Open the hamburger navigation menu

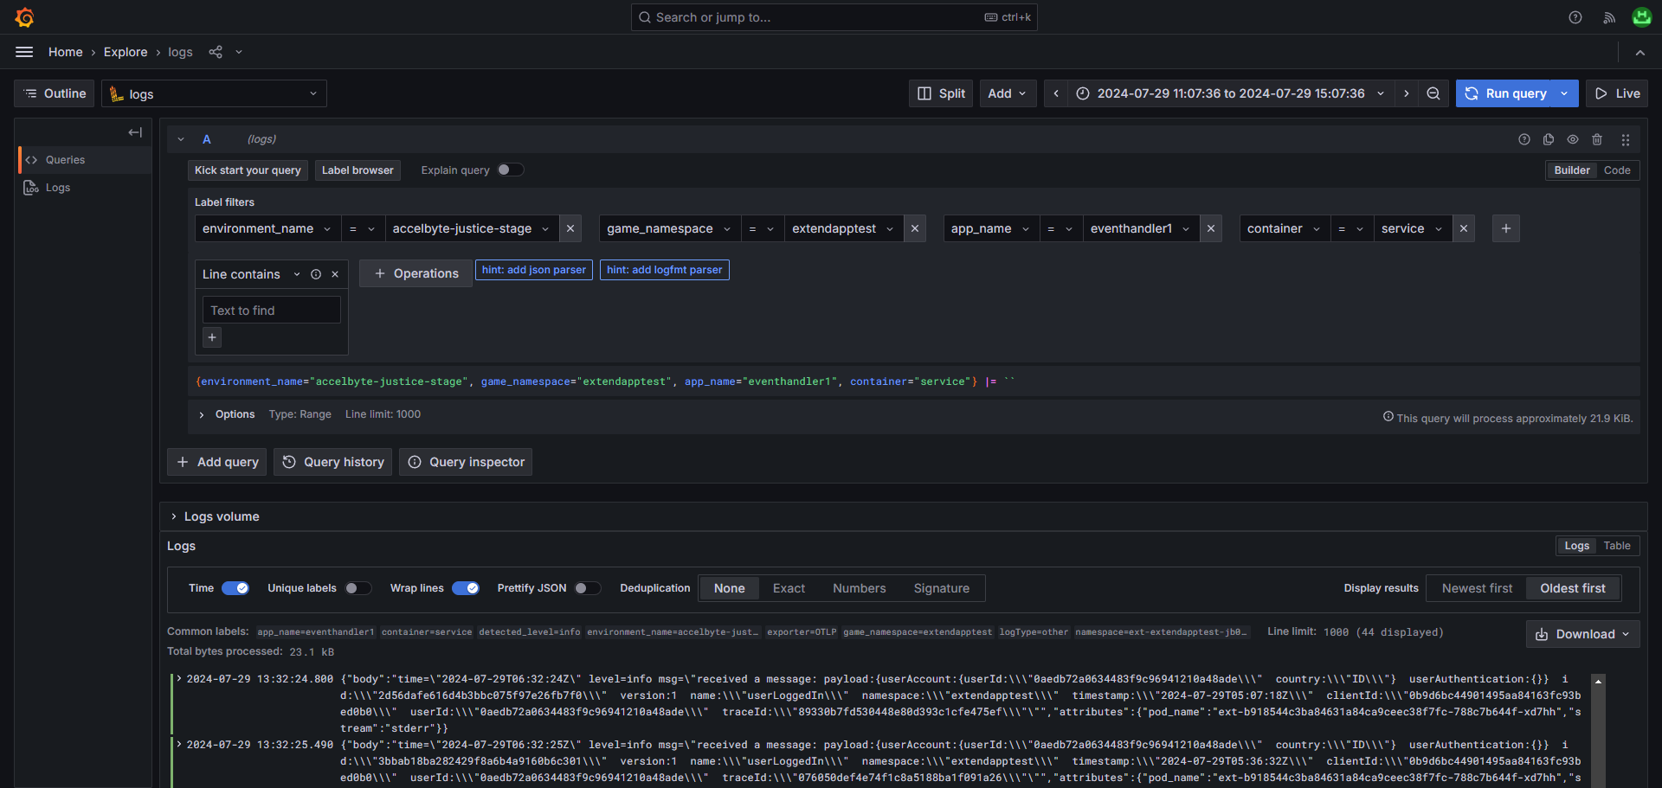[x=24, y=52]
